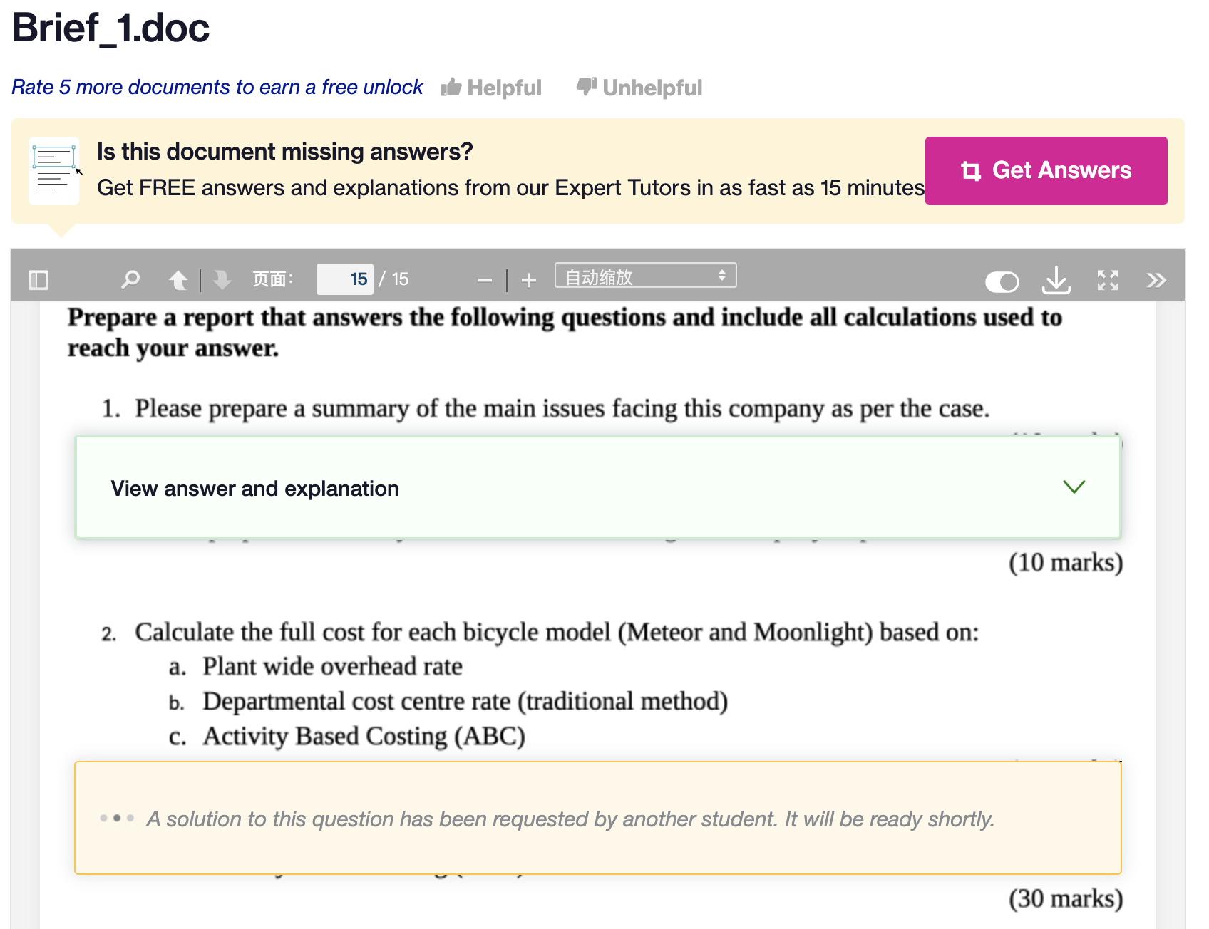The width and height of the screenshot is (1209, 929).
Task: Toggle the dark mode switch
Action: (1002, 281)
